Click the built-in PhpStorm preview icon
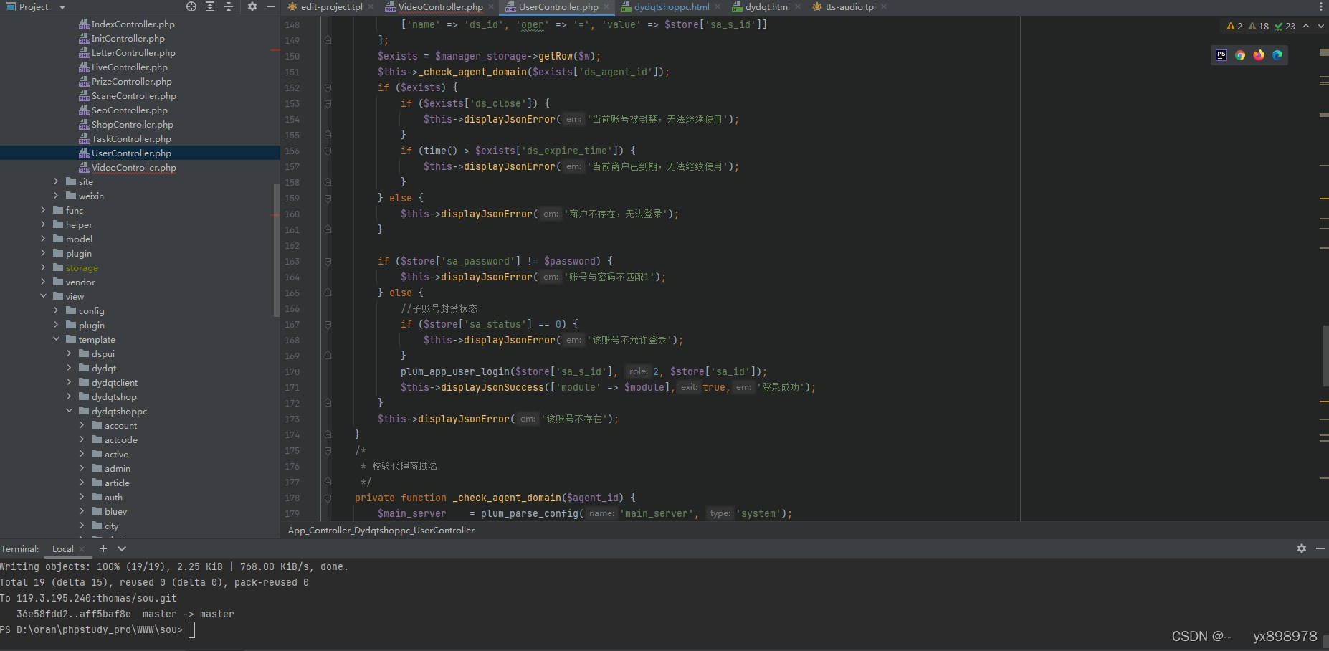This screenshot has width=1329, height=651. coord(1221,55)
